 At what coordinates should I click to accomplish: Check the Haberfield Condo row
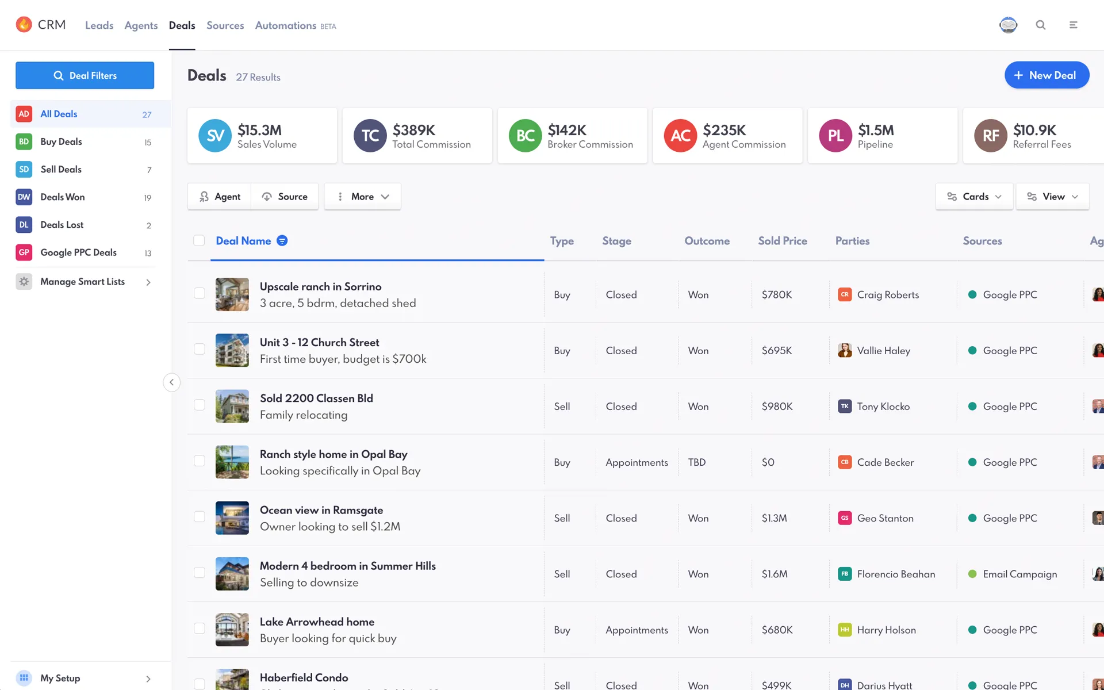(200, 684)
